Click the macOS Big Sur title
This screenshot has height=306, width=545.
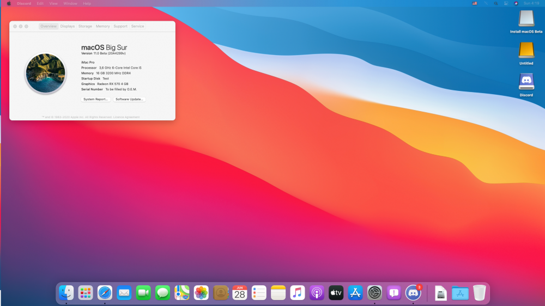[104, 47]
